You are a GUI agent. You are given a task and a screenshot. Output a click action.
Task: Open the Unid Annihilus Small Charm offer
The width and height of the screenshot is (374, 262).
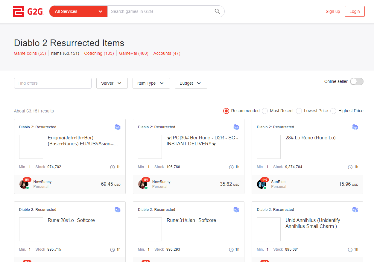coord(313,223)
